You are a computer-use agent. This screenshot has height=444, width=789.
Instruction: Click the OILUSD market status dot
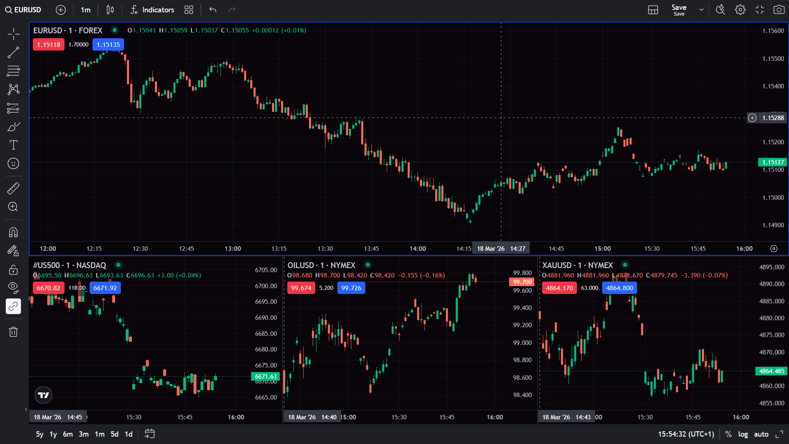(368, 265)
